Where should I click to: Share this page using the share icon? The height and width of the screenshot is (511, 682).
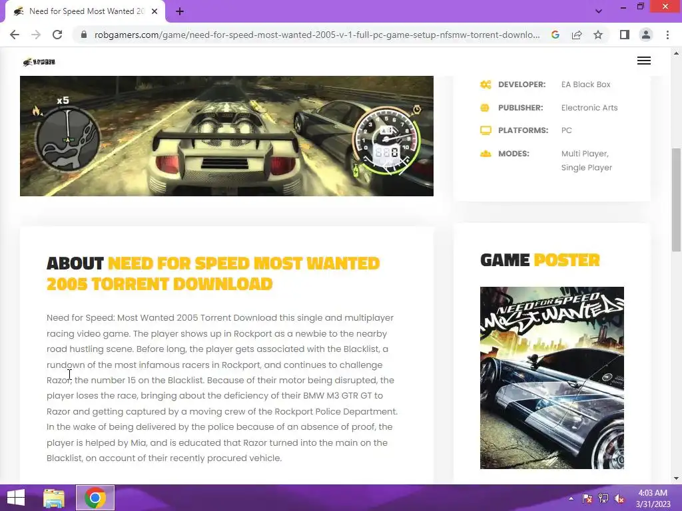tap(577, 35)
